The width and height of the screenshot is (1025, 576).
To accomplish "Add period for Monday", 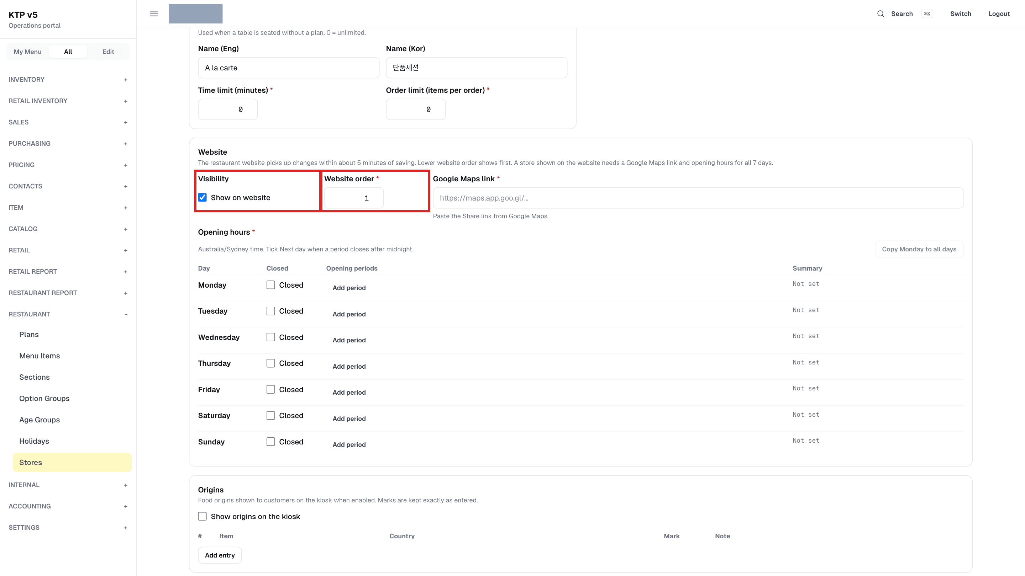I will click(349, 288).
